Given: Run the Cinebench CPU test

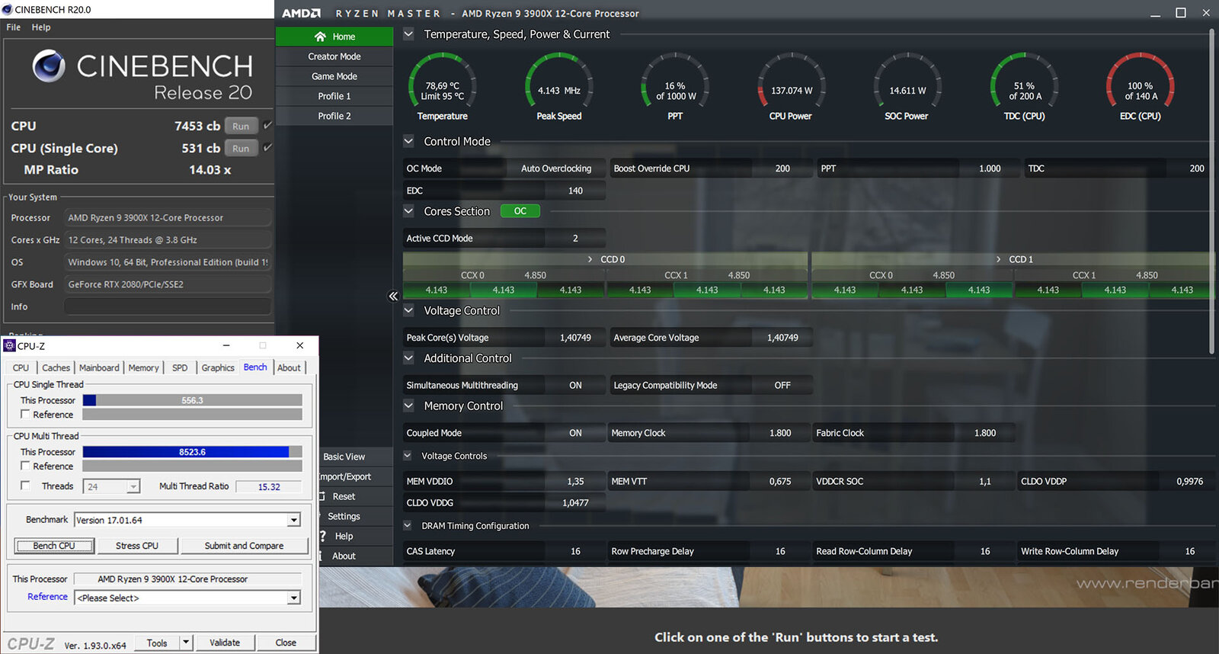Looking at the screenshot, I should [241, 127].
